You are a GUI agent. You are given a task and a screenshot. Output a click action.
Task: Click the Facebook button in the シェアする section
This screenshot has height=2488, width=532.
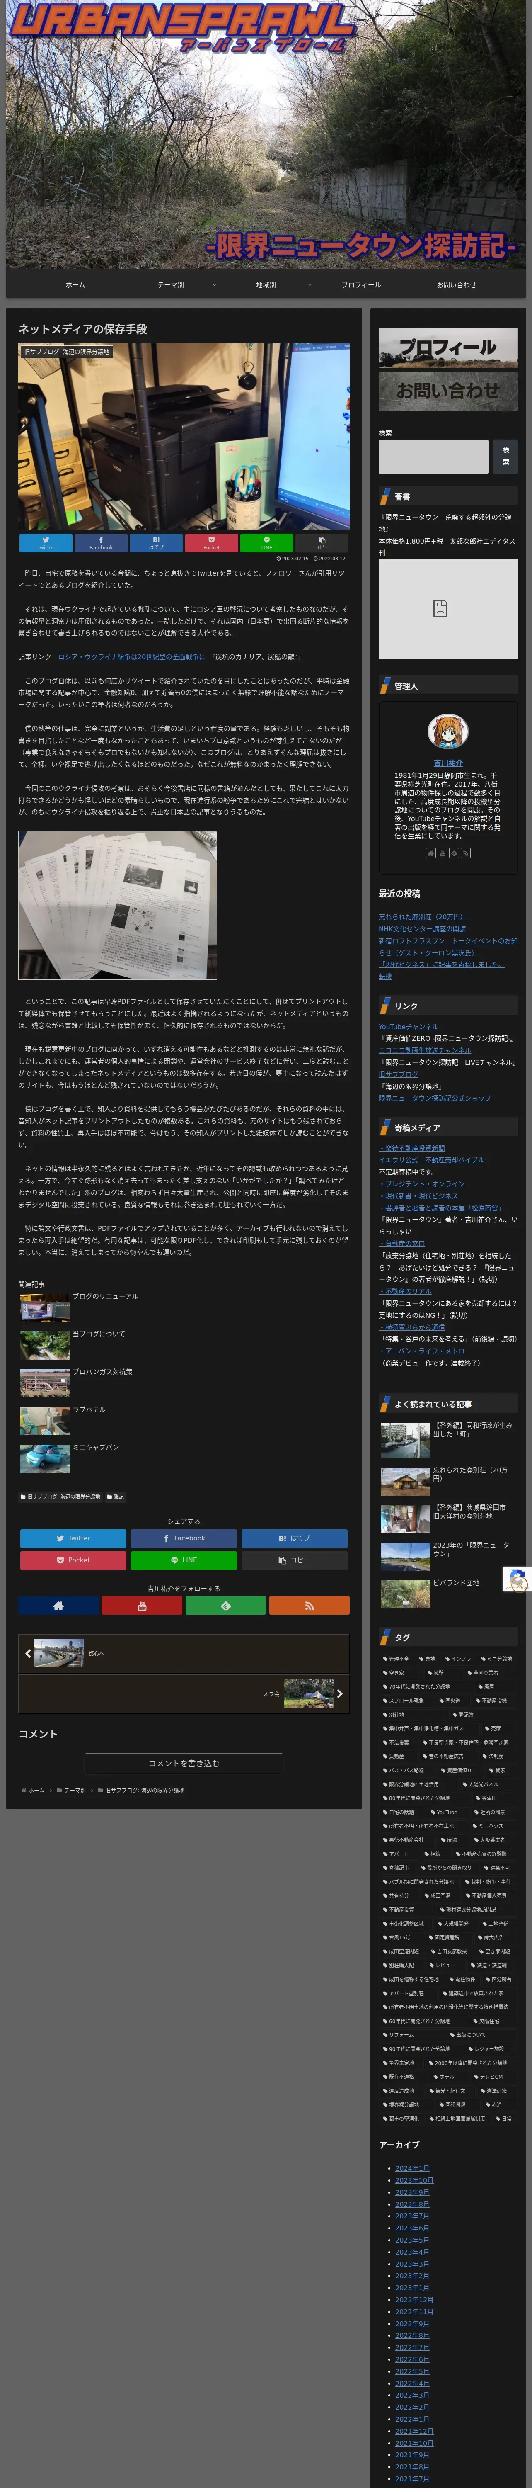coord(184,1538)
